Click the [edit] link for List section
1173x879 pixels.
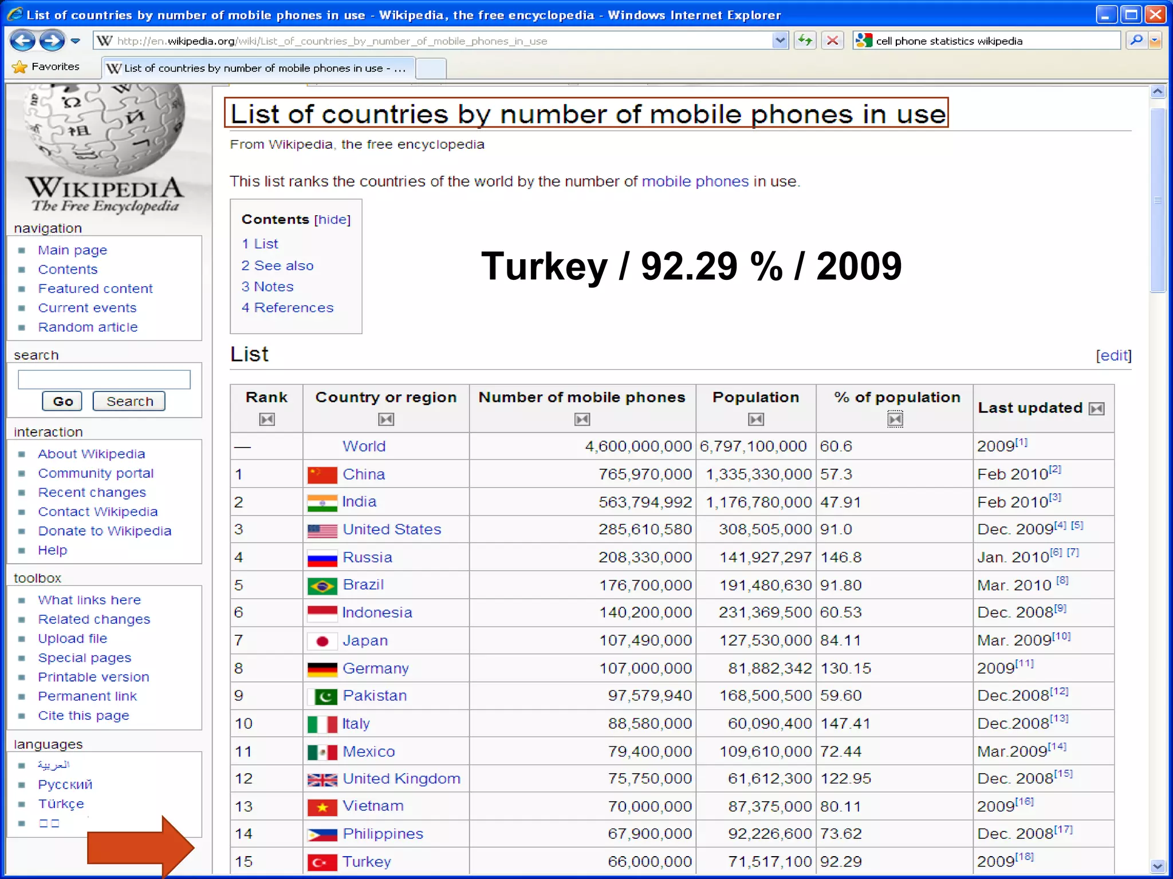[1113, 355]
